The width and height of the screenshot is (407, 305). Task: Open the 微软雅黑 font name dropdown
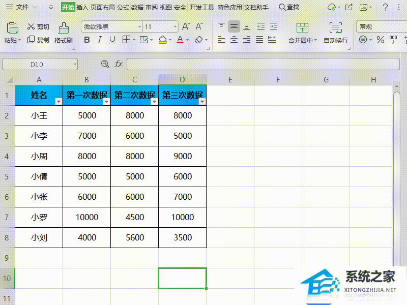coord(139,26)
